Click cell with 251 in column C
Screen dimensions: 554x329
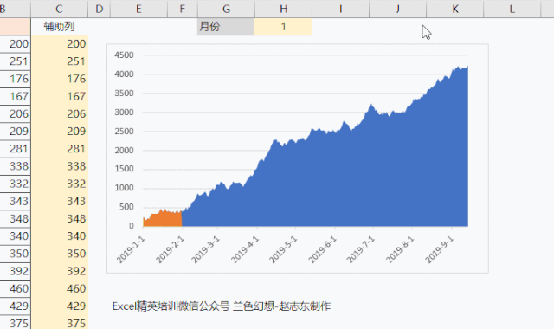click(60, 61)
